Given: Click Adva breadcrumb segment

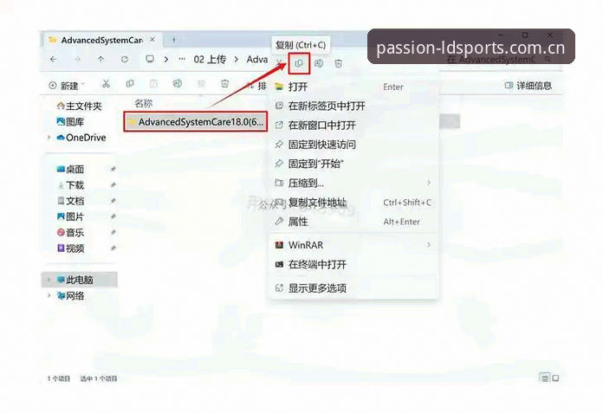Looking at the screenshot, I should point(257,59).
